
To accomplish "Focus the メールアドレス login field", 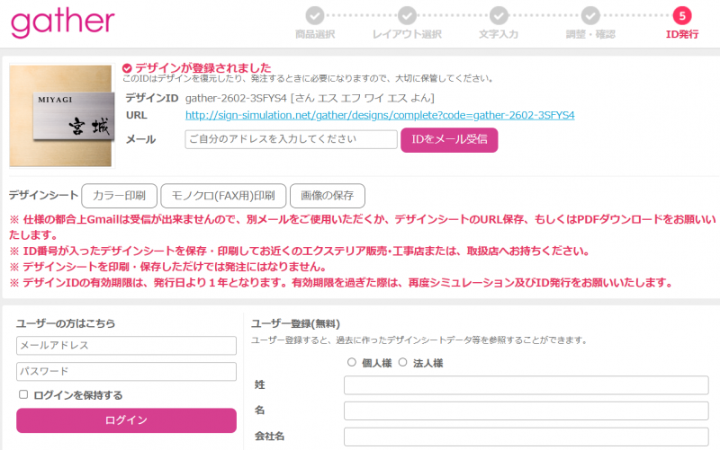I will click(126, 346).
